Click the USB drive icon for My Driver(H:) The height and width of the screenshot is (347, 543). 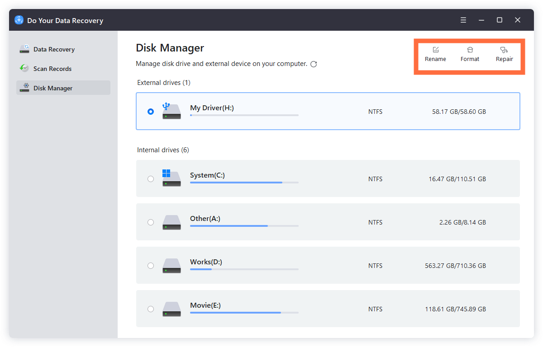(x=171, y=111)
